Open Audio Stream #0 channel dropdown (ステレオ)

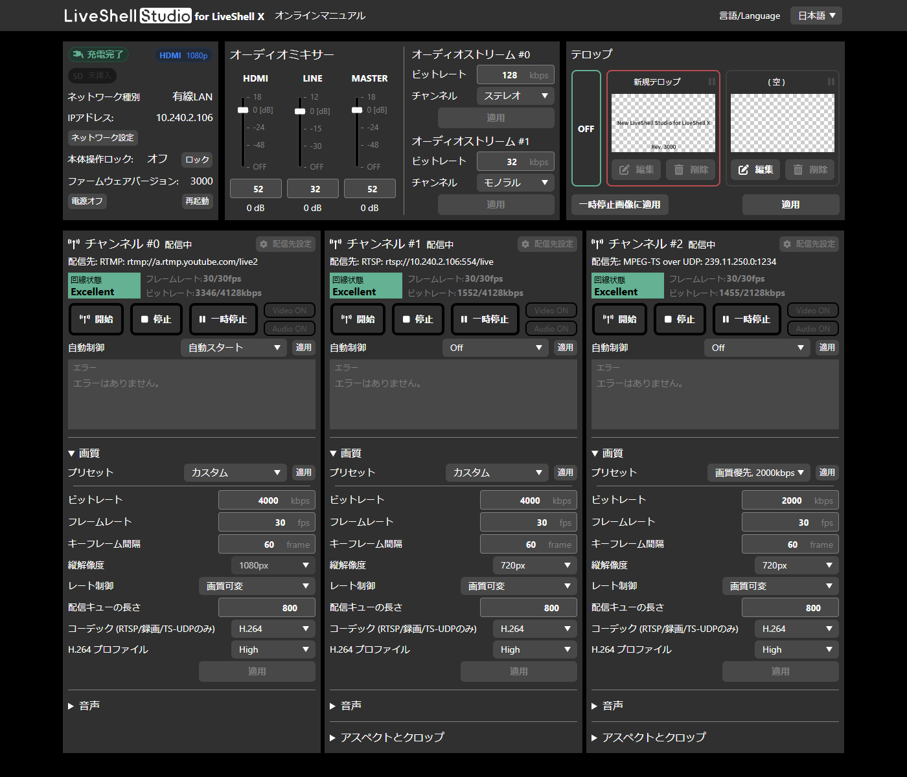pos(515,96)
